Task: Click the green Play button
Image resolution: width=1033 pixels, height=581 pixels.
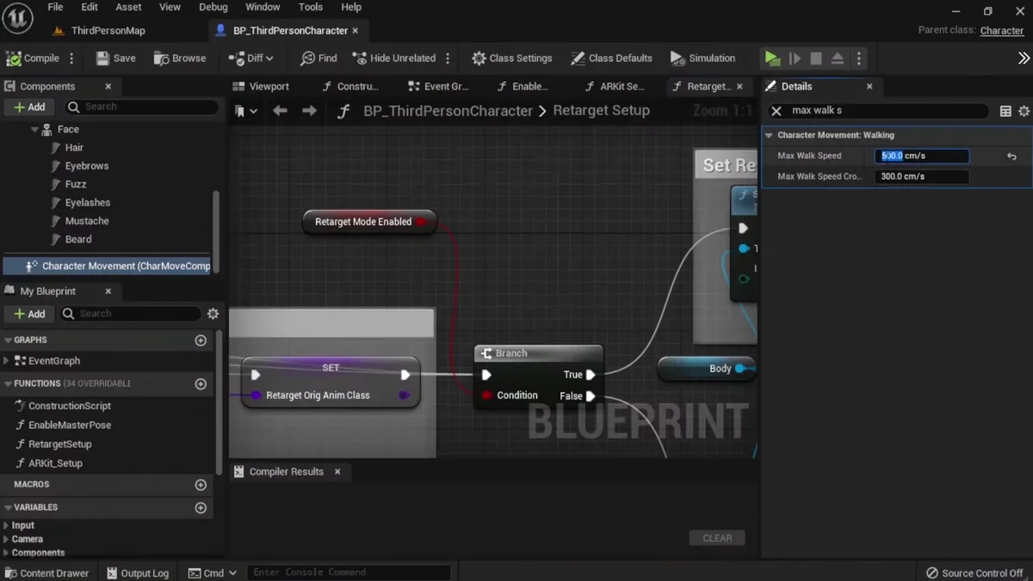Action: (772, 58)
